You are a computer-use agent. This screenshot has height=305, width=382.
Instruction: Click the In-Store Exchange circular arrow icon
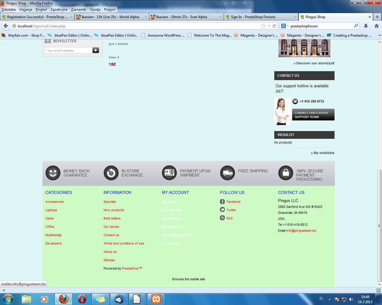pos(111,173)
